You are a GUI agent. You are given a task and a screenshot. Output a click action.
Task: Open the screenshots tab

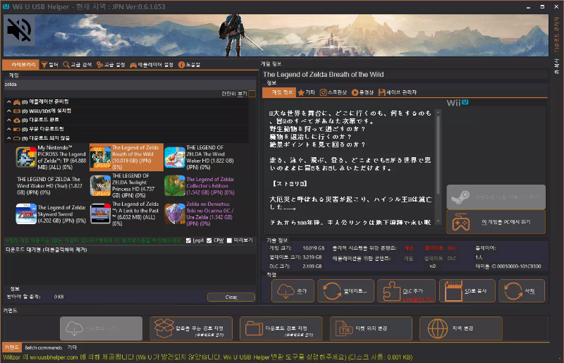pyautogui.click(x=333, y=92)
